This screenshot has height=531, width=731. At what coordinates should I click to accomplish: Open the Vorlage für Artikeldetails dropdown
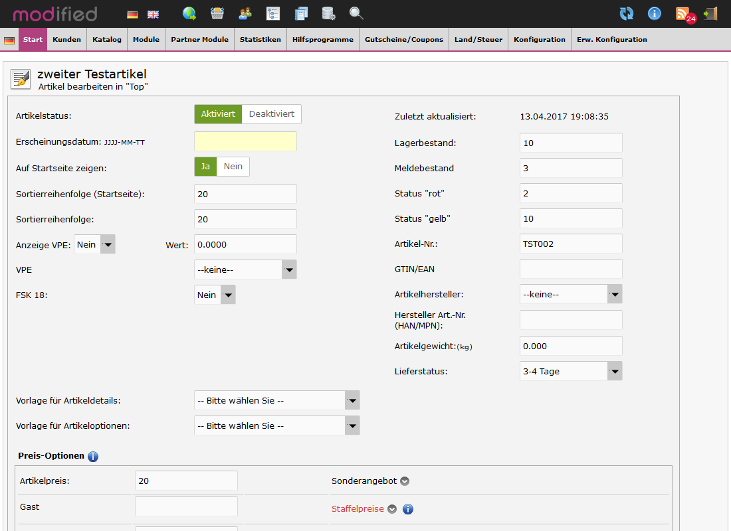click(x=276, y=401)
